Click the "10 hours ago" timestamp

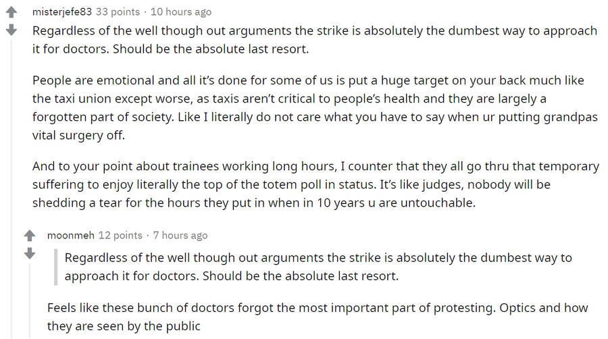[181, 11]
